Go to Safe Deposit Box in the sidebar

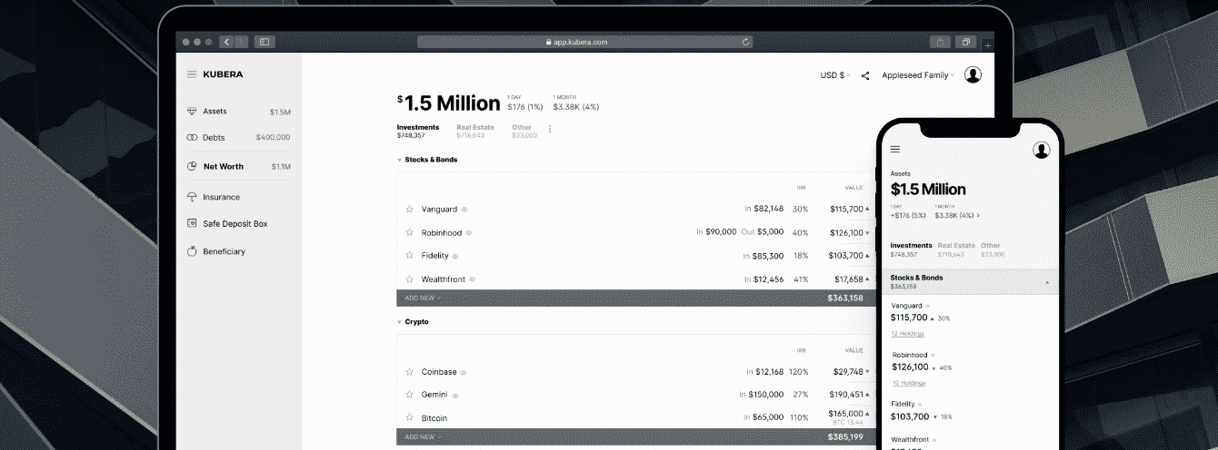pyautogui.click(x=235, y=223)
